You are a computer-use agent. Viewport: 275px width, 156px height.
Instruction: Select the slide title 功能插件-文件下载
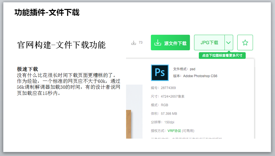tap(47, 12)
